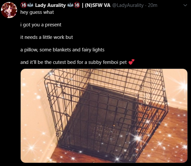Click the "cutest bed" tweet line
Viewport: 191px width, 166px height.
74,62
